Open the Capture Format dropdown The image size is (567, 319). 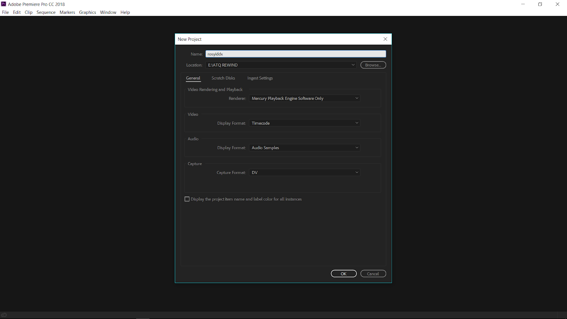(x=305, y=172)
